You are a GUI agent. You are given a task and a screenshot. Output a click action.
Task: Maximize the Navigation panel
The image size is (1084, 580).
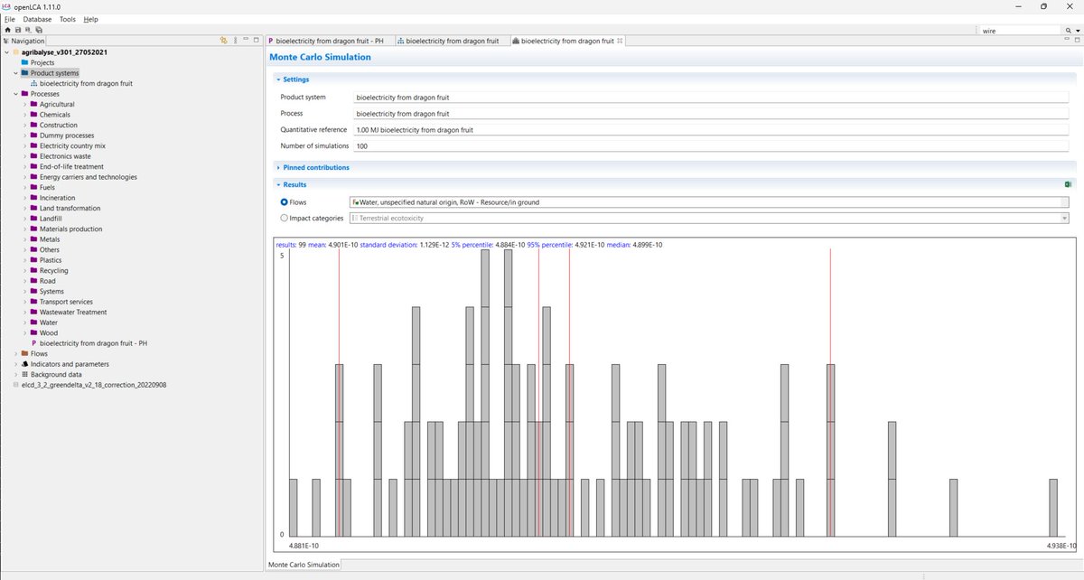tap(257, 41)
